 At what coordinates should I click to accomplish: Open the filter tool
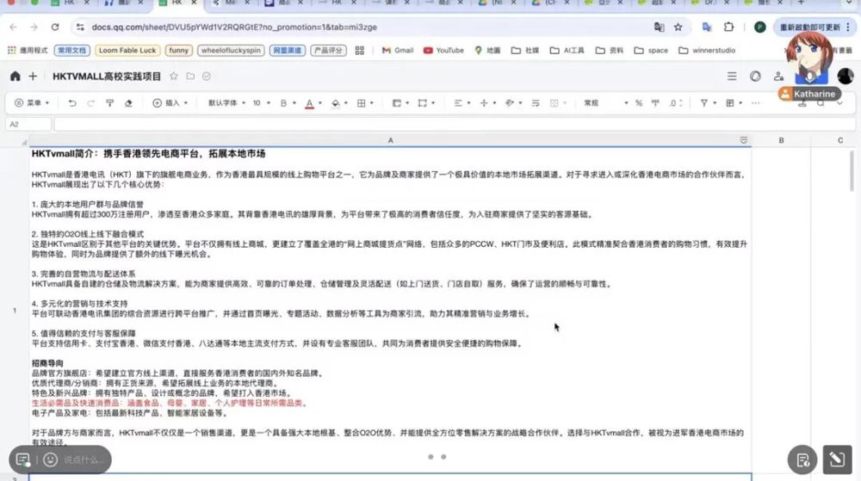[x=704, y=103]
